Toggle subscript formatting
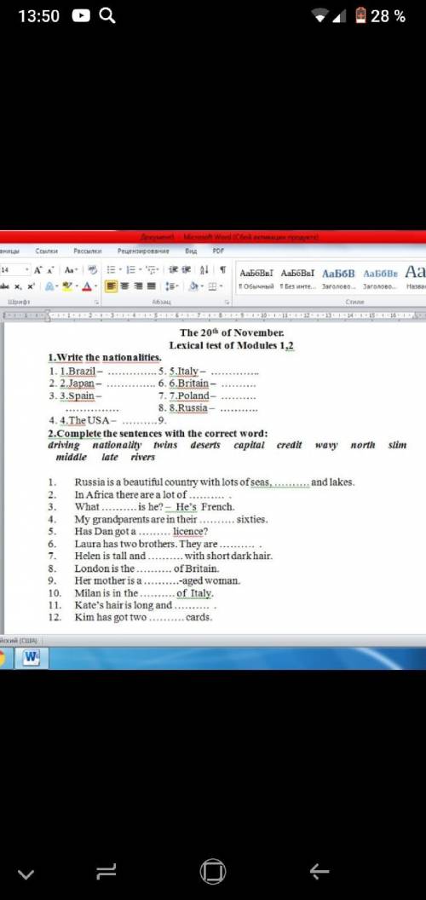 pyautogui.click(x=19, y=286)
